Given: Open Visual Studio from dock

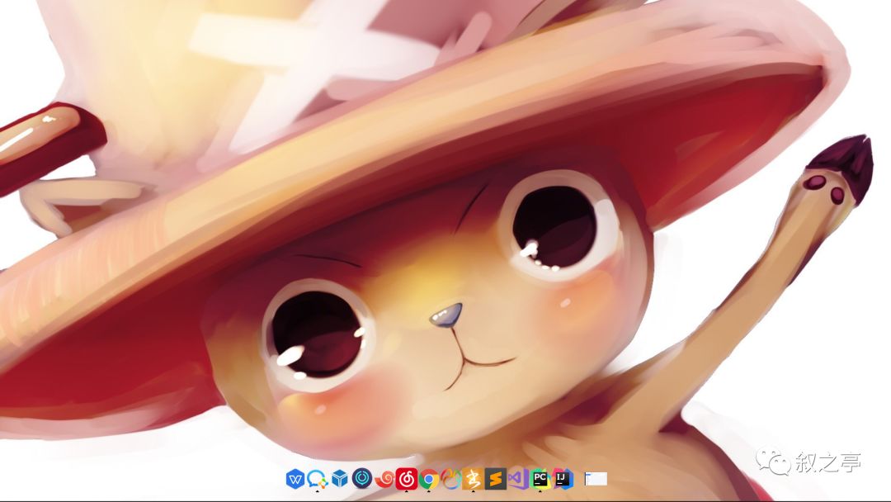Looking at the screenshot, I should (517, 479).
